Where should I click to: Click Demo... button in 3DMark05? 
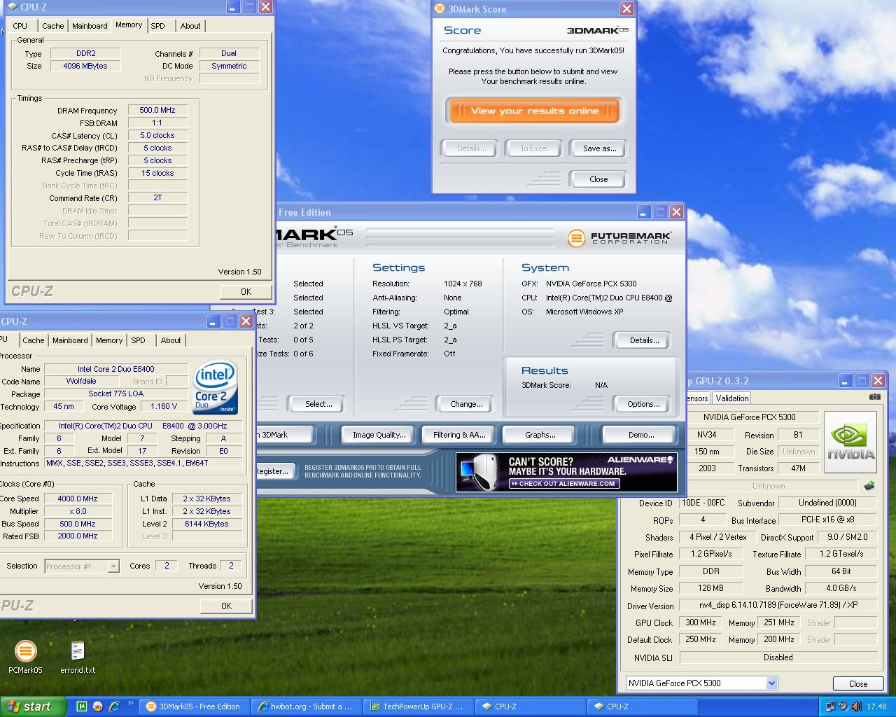(641, 435)
